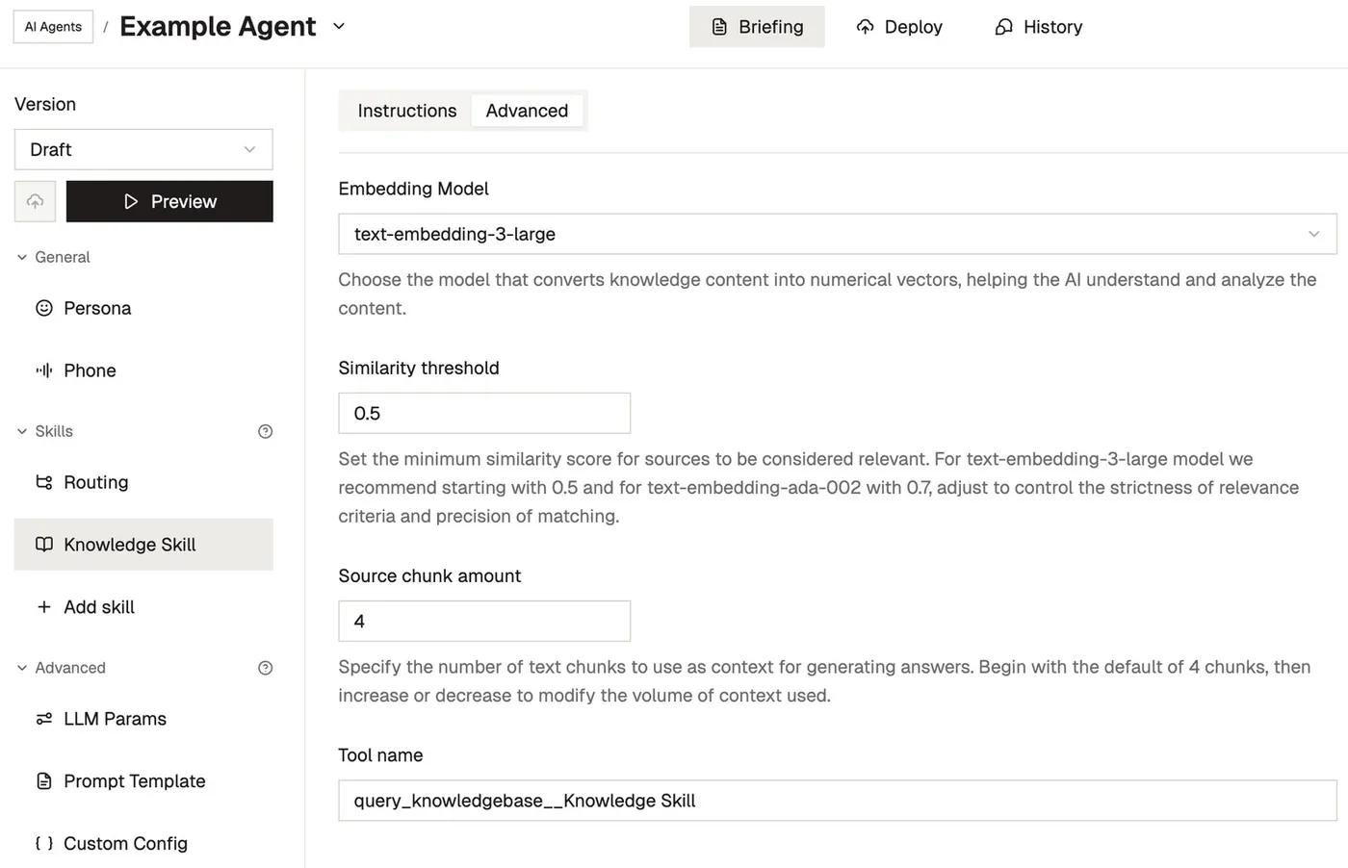Click the Skills help question mark
The width and height of the screenshot is (1348, 868).
coord(265,431)
